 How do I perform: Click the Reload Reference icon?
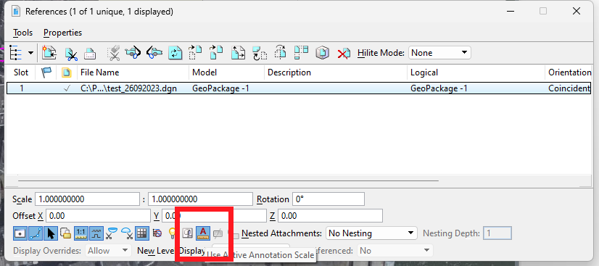click(x=175, y=53)
